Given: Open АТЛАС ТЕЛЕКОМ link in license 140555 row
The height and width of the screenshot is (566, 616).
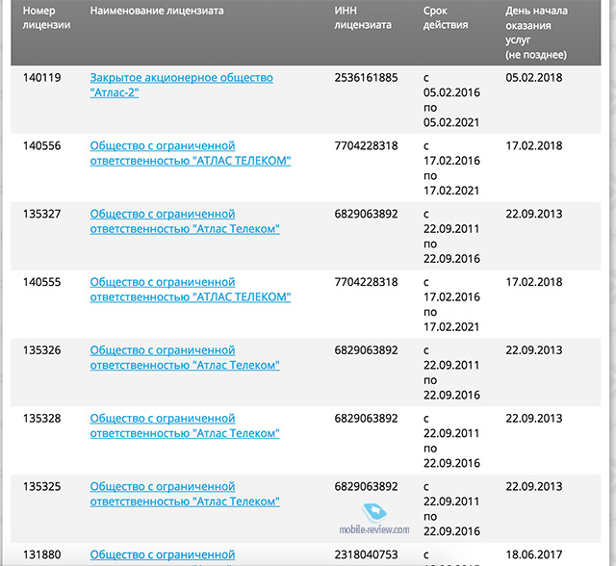Looking at the screenshot, I should 191,290.
